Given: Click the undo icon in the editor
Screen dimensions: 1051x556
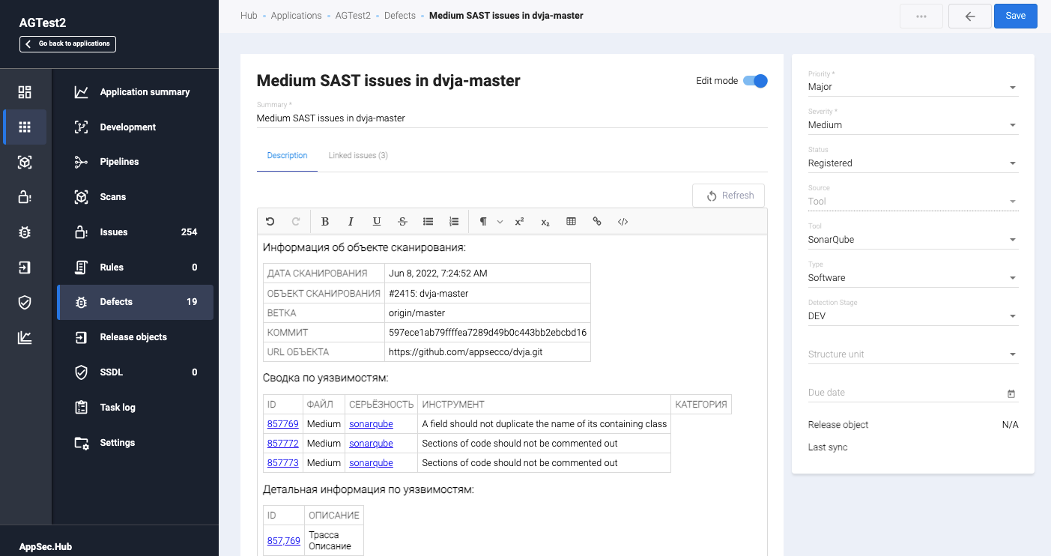Looking at the screenshot, I should point(270,222).
